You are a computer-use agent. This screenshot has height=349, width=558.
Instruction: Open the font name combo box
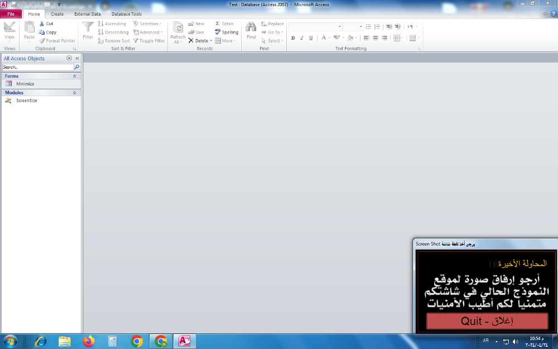click(315, 27)
